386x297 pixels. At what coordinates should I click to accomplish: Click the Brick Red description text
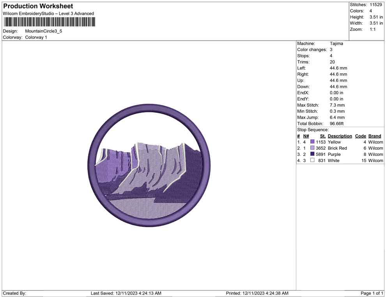(337, 148)
